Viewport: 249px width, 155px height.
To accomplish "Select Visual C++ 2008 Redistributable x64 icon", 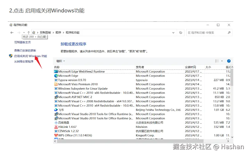I will pos(56,101).
